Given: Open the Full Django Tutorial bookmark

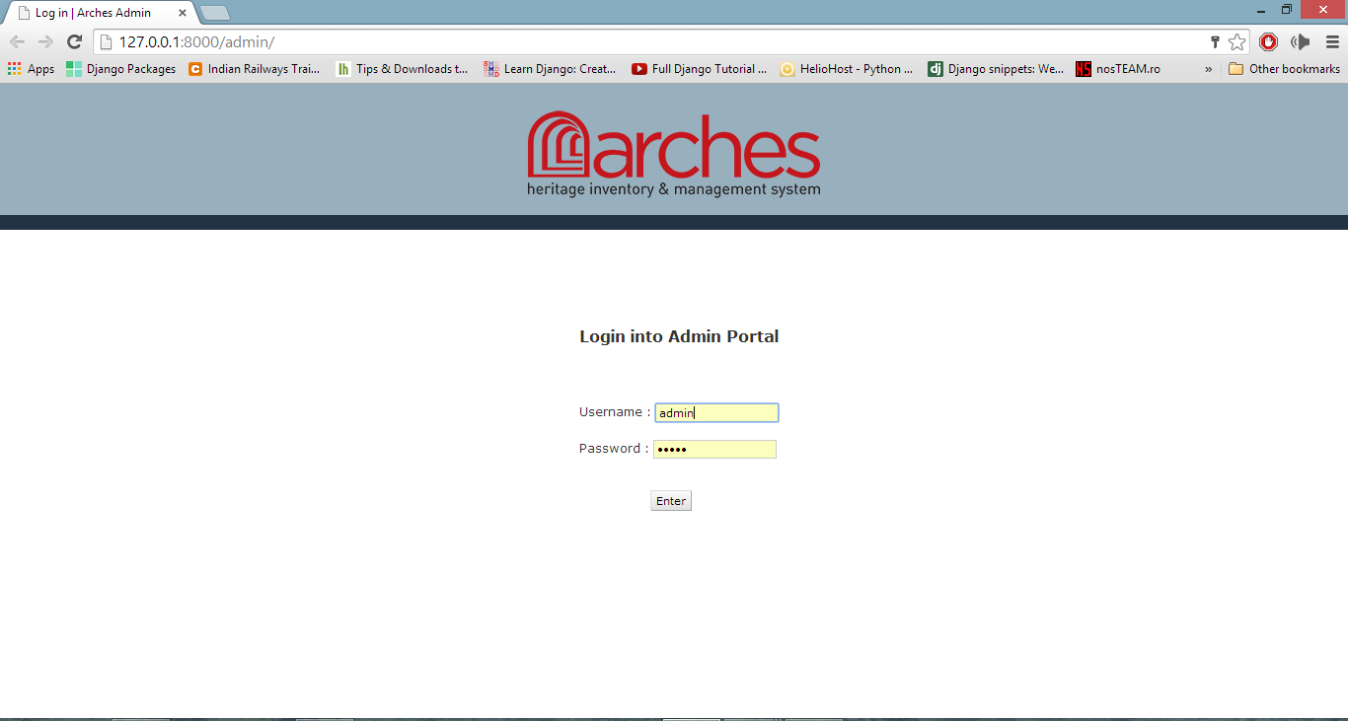Looking at the screenshot, I should pyautogui.click(x=700, y=69).
